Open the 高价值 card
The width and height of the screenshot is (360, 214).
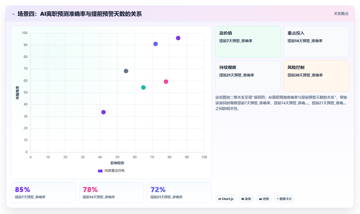[248, 42]
